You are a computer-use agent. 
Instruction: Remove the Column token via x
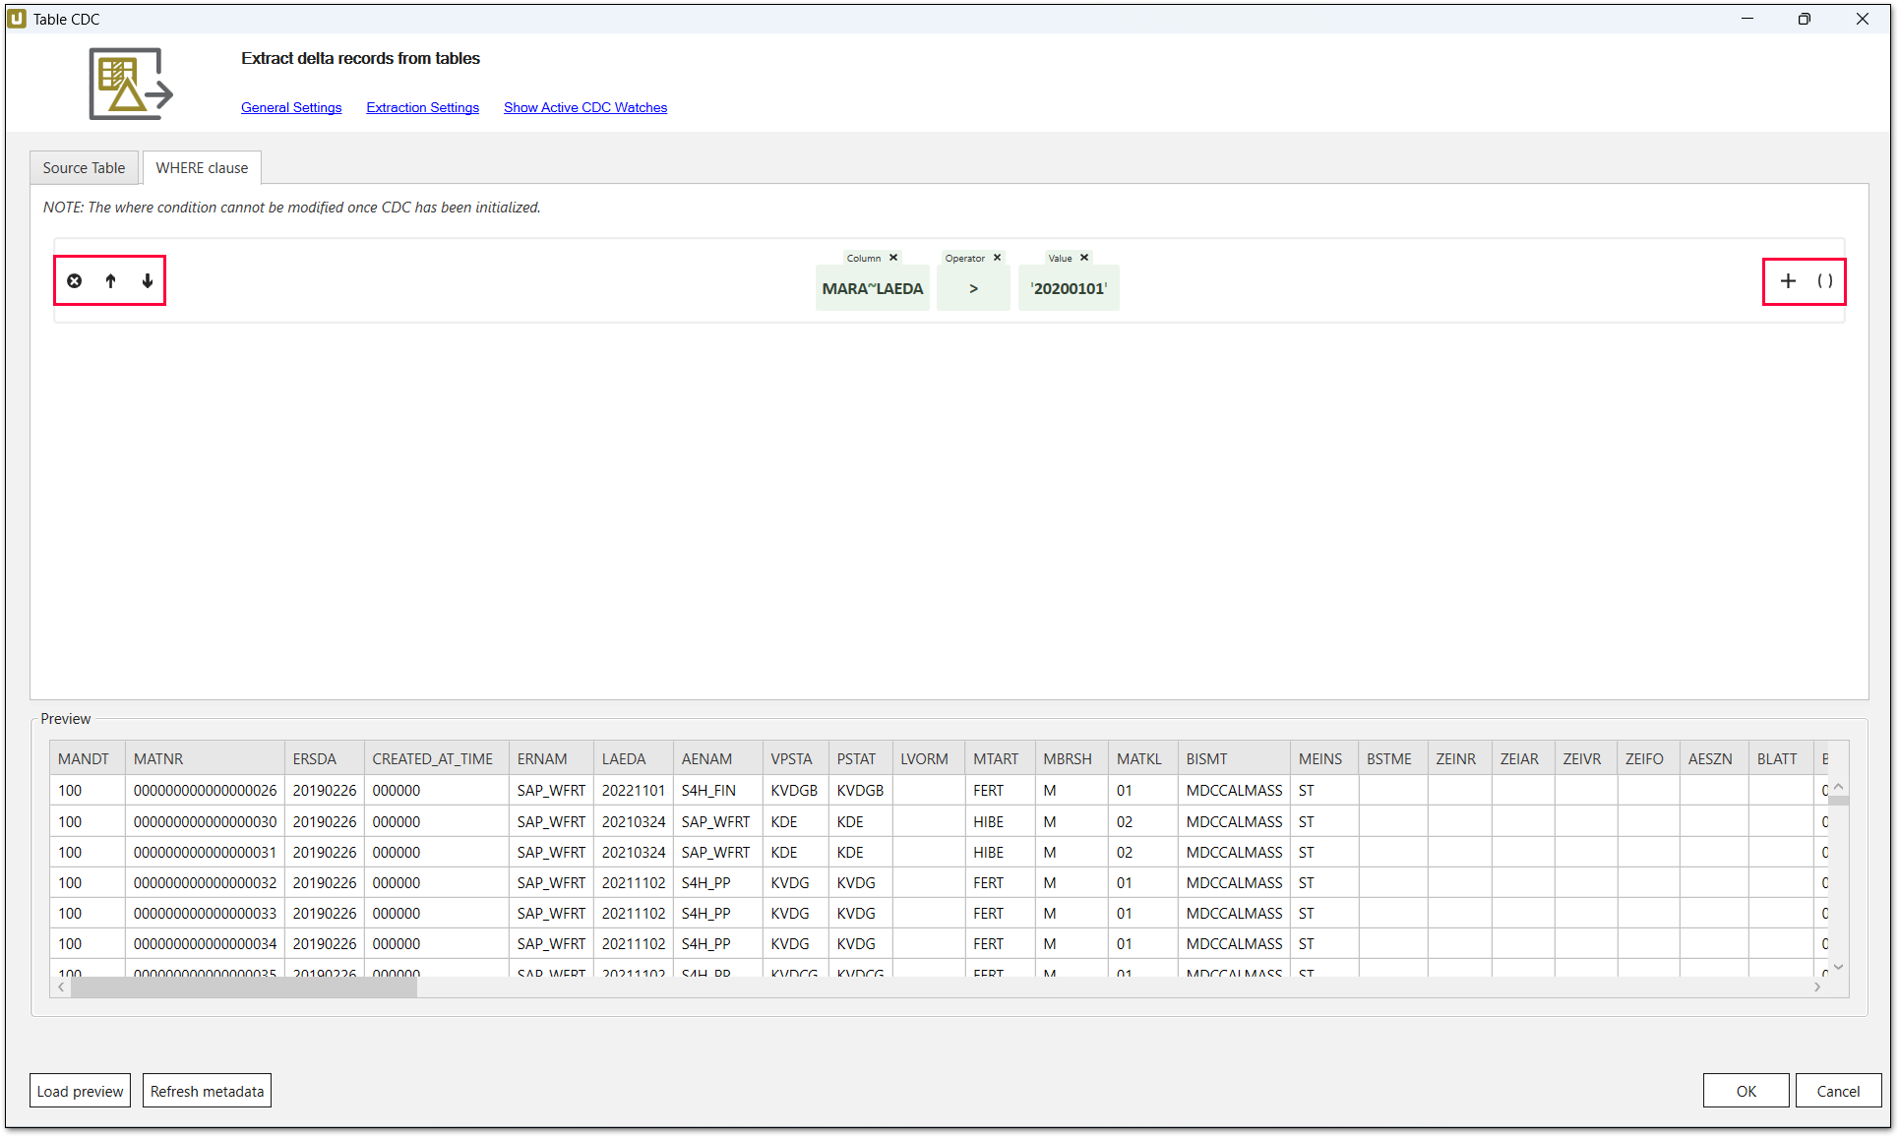point(893,258)
